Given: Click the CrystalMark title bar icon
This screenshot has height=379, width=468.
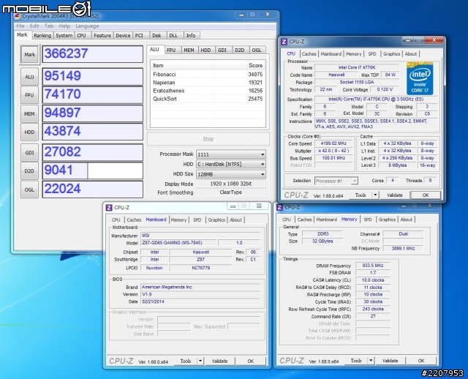Looking at the screenshot, I should pyautogui.click(x=18, y=16).
